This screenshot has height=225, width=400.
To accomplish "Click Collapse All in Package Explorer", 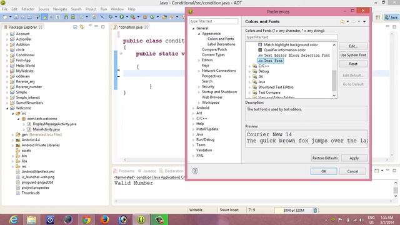I will click(75, 27).
